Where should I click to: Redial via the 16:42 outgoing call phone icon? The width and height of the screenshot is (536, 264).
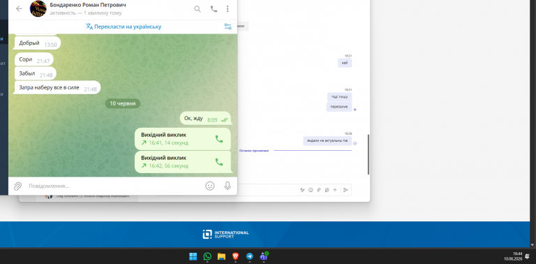click(x=218, y=162)
